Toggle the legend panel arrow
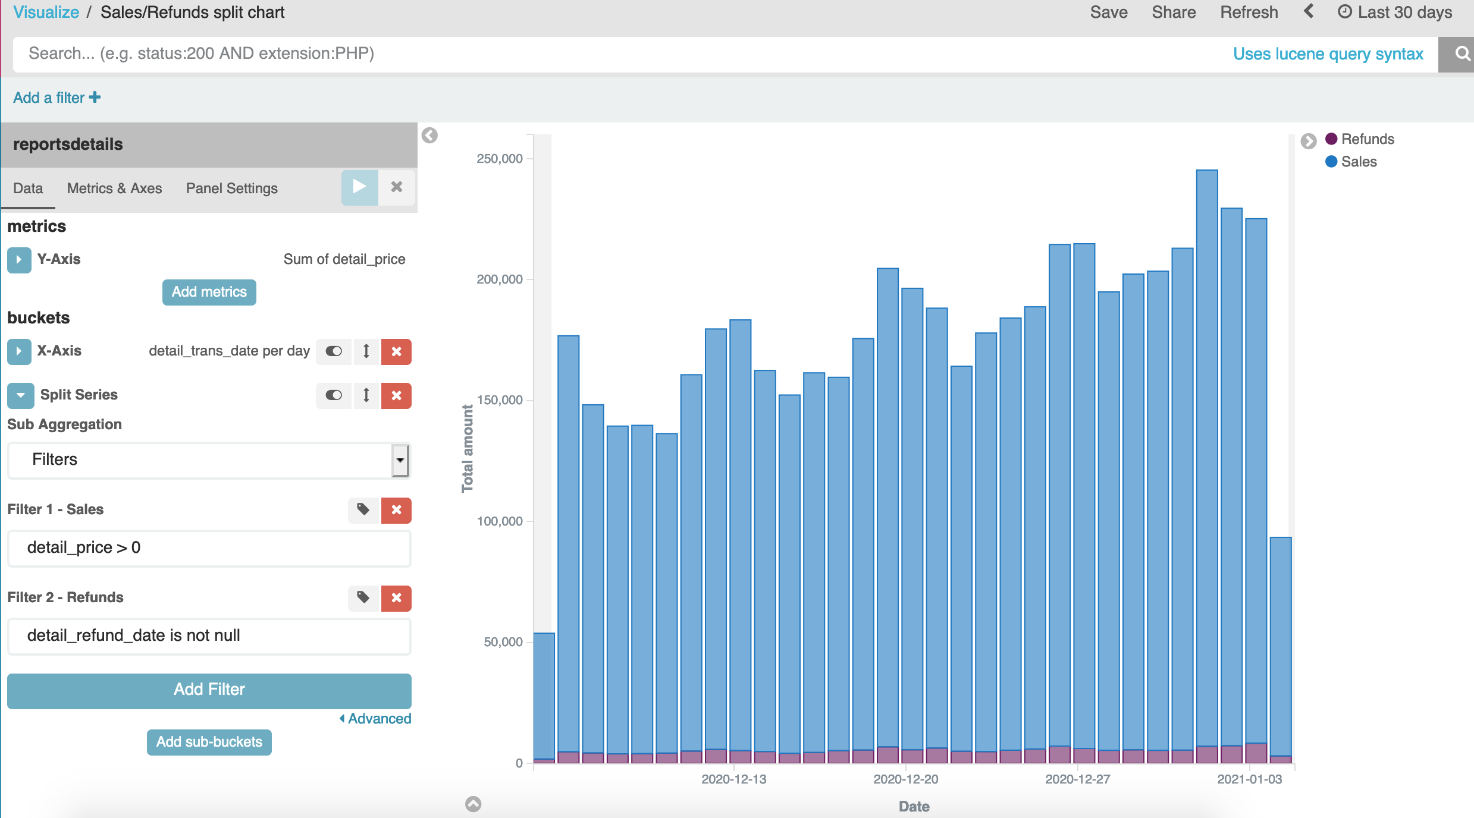Screen dimensions: 1474x818 pos(1308,141)
